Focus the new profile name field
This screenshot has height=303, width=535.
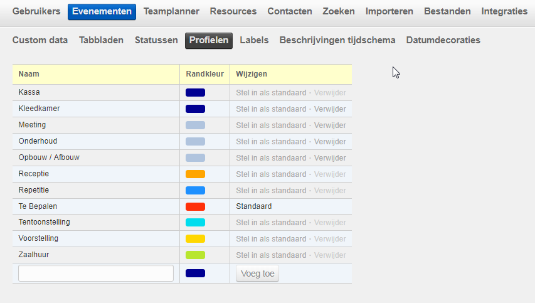pyautogui.click(x=96, y=274)
